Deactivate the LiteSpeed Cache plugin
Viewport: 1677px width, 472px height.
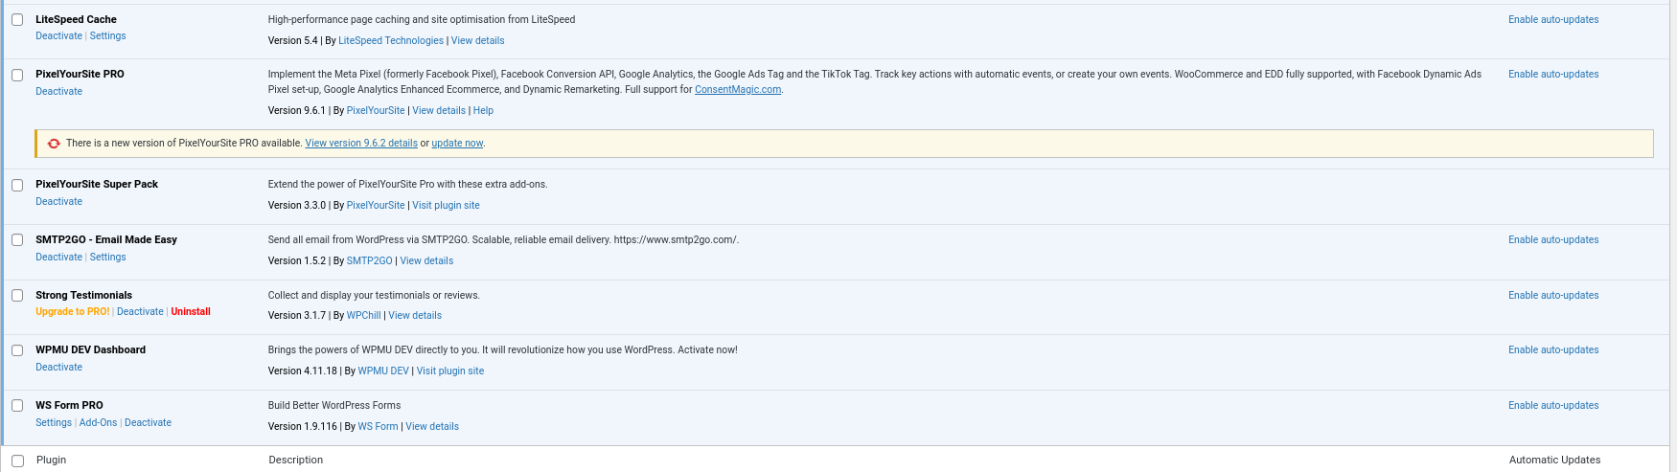58,36
